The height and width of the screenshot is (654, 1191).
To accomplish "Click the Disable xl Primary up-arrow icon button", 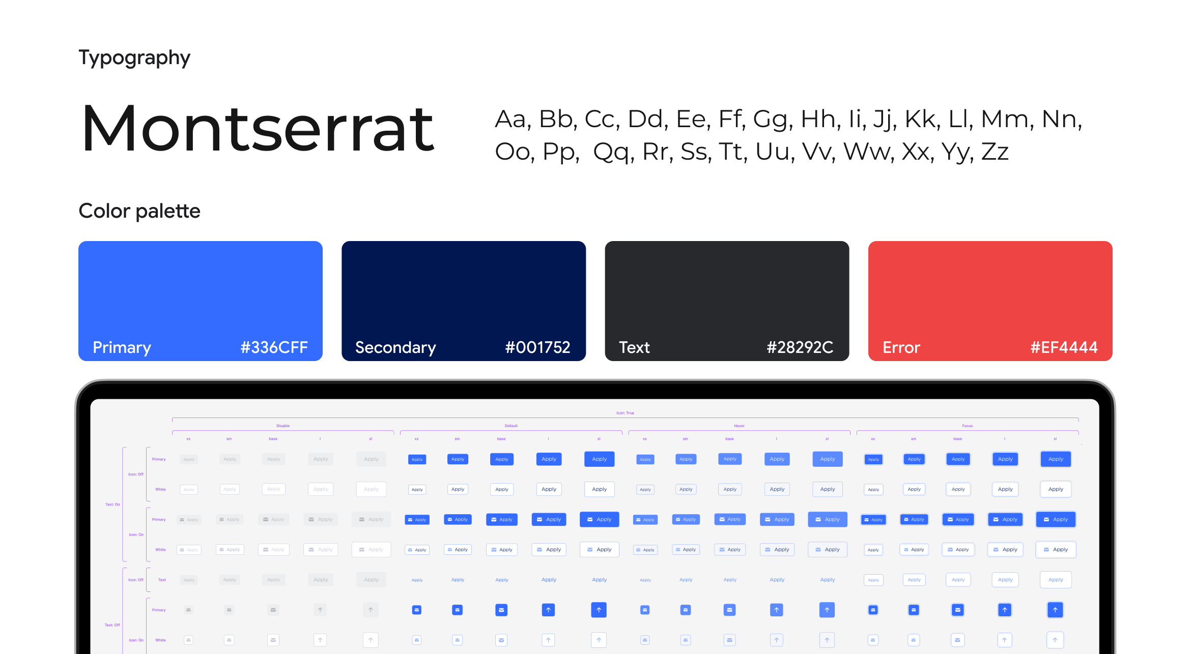I will click(371, 610).
